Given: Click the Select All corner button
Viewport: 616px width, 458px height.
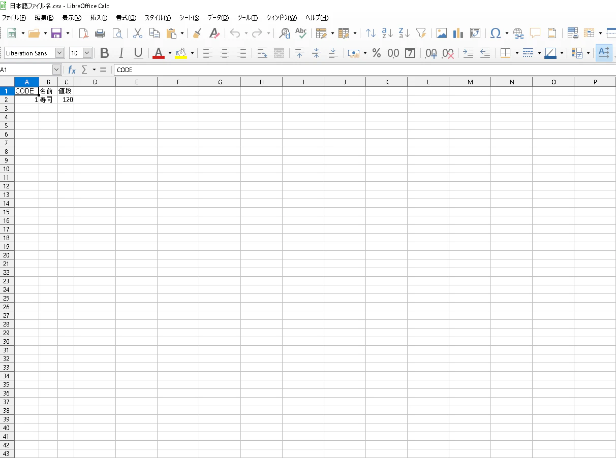Looking at the screenshot, I should (x=7, y=82).
